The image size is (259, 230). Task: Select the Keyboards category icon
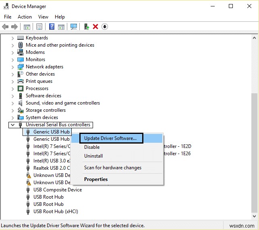tap(21, 38)
